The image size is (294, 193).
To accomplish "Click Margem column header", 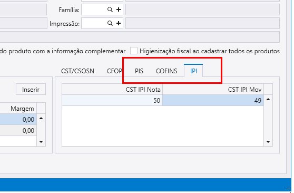I will pos(18,108).
